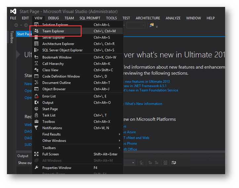239x188 pixels.
Task: Open the EDIT menu
Action: 25,18
